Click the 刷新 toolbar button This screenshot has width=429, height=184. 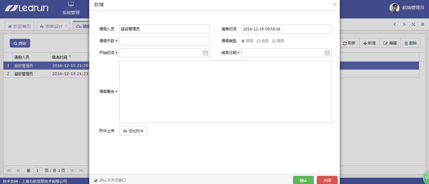pyautogui.click(x=349, y=43)
